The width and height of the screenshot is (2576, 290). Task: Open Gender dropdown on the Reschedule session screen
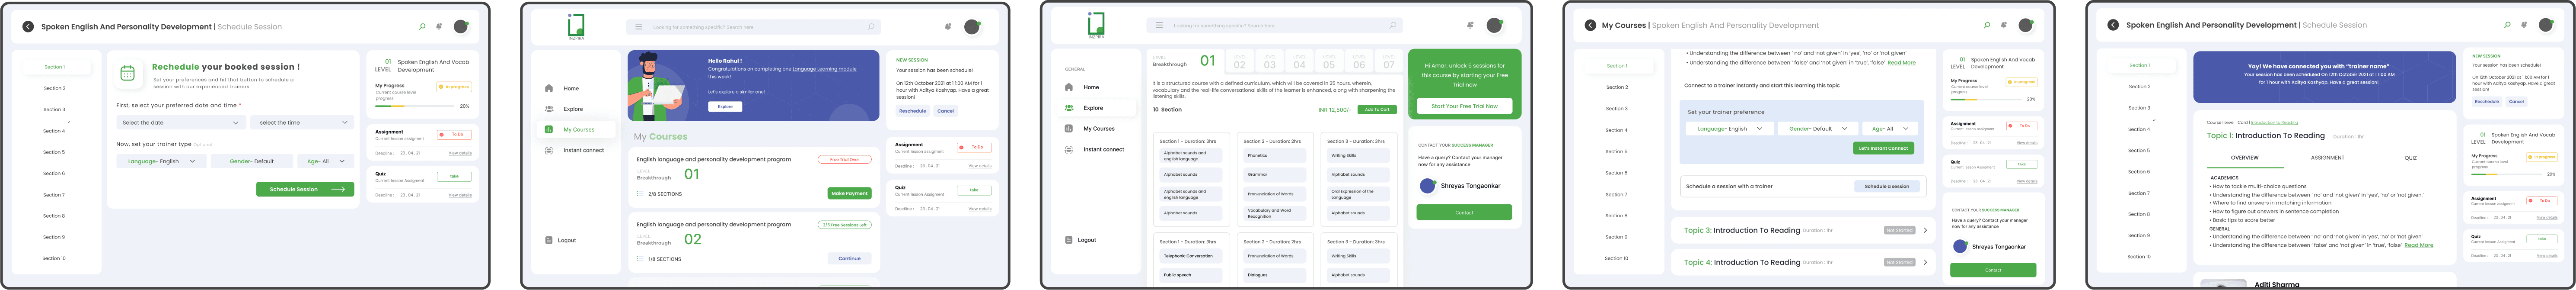[251, 161]
